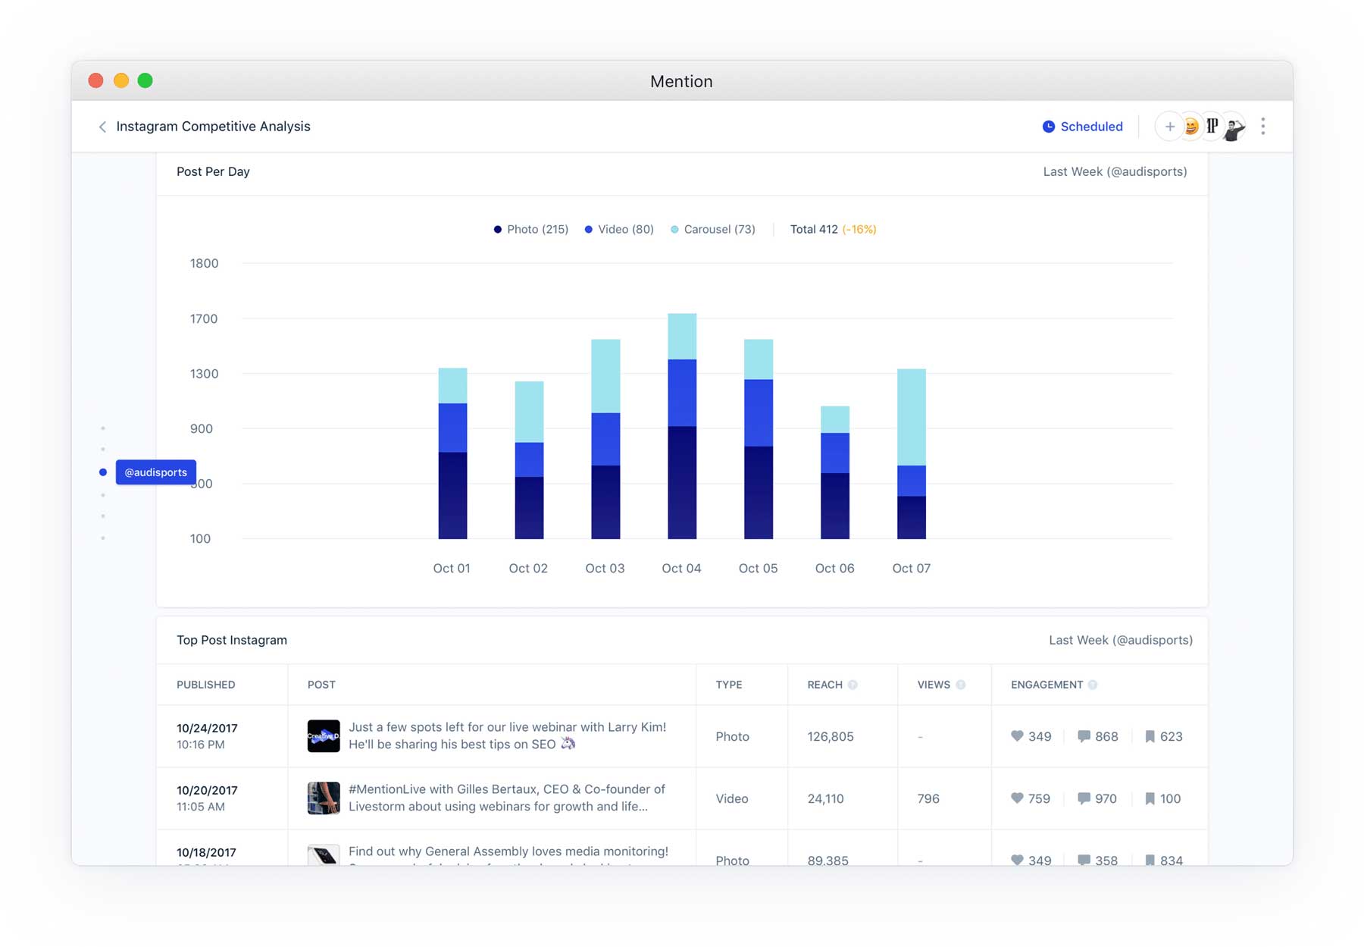Screen dimensions: 1364x947
Task: Select the smiley face avatar
Action: pos(1191,127)
